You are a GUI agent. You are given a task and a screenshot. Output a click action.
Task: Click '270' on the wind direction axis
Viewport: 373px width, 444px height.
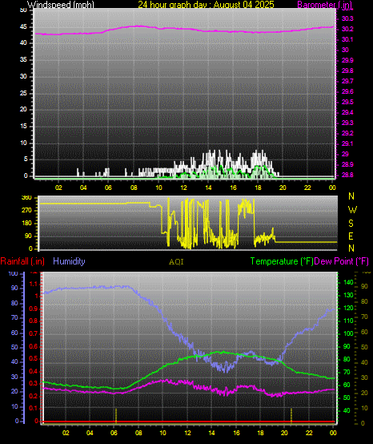(26, 211)
